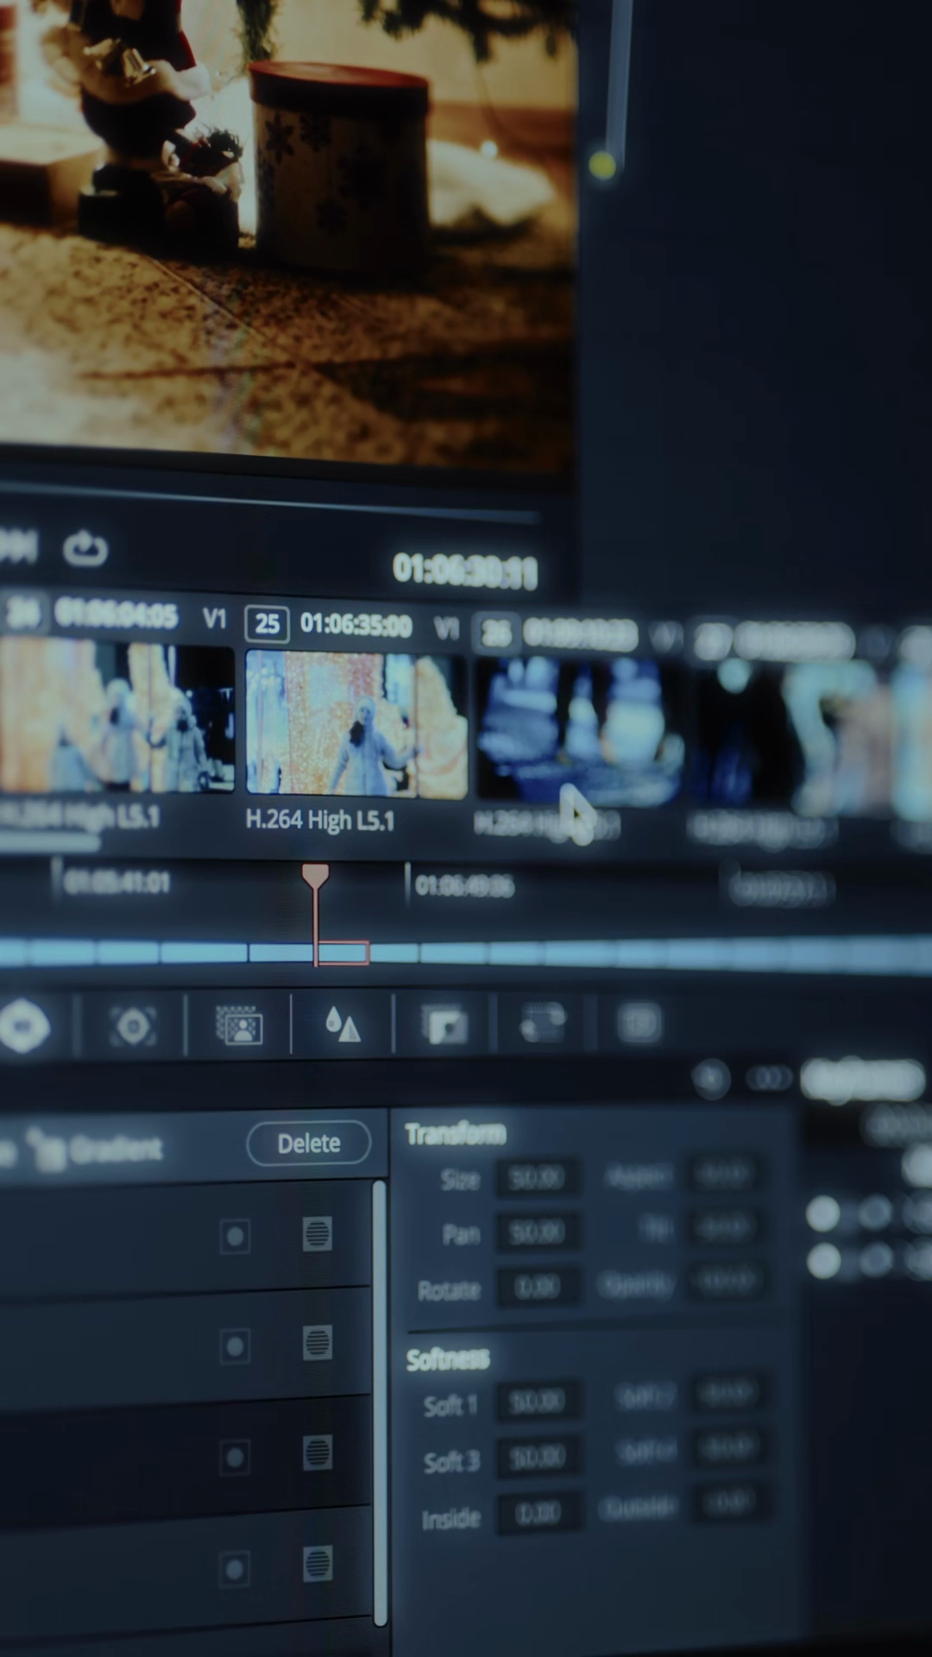
Task: Click the red playhead on mini timeline
Action: [x=315, y=878]
